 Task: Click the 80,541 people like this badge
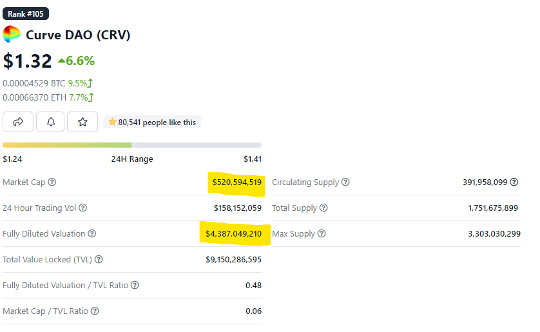click(x=152, y=122)
